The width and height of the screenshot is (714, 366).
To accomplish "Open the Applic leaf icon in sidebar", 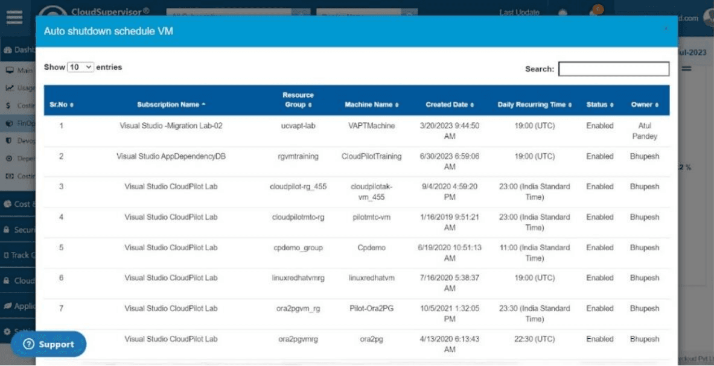I will (x=7, y=306).
